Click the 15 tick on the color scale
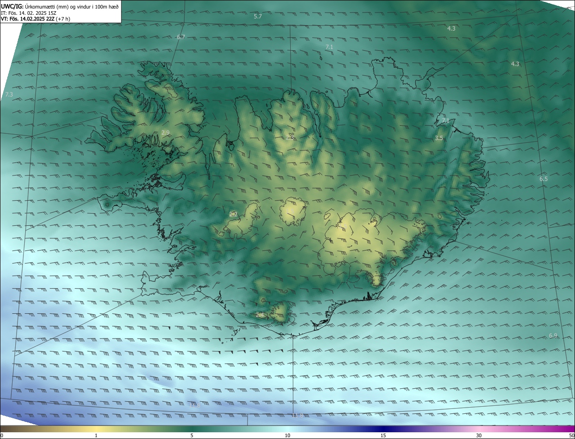Image resolution: width=575 pixels, height=439 pixels. coord(383,435)
